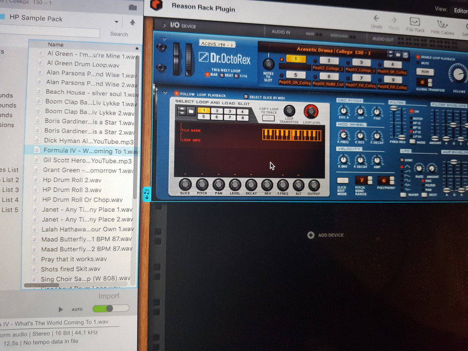Toggle the AUTO preview switch
This screenshot has width=468, height=351.
pyautogui.click(x=111, y=308)
